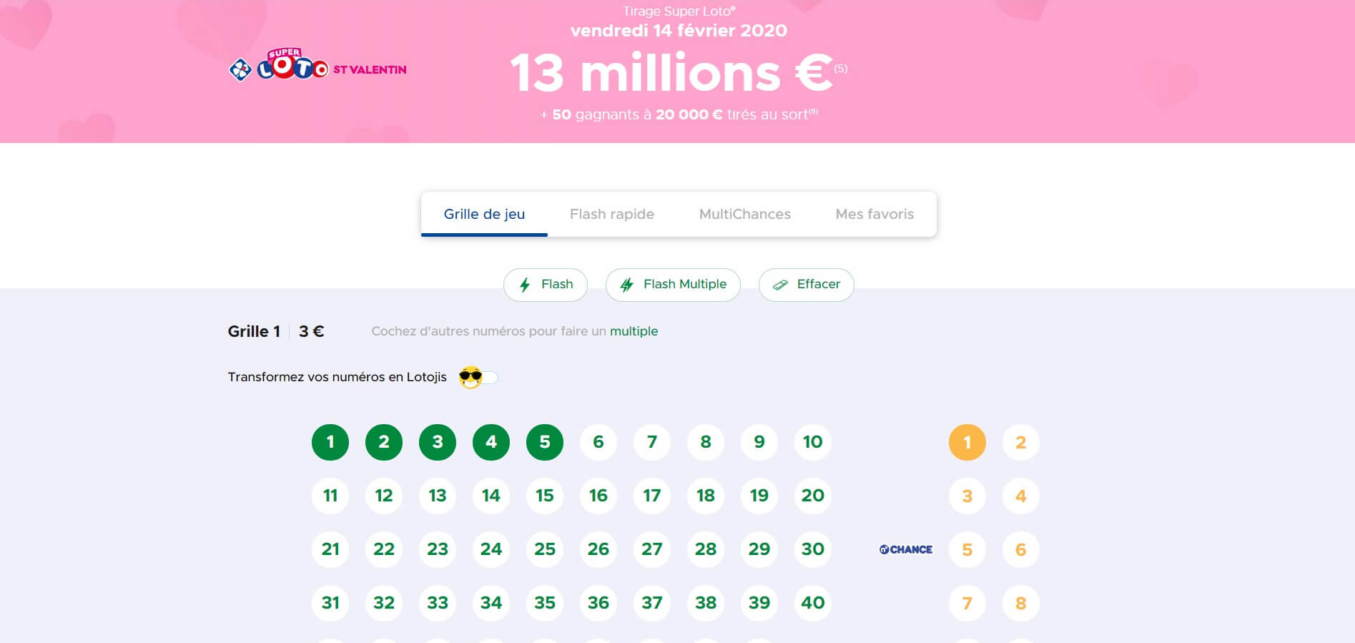The image size is (1355, 643).
Task: Open the Mes favoris tab
Action: [x=874, y=214]
